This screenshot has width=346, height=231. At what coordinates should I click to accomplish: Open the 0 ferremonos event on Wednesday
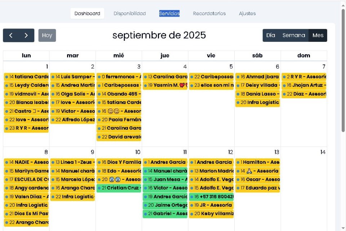(119, 77)
